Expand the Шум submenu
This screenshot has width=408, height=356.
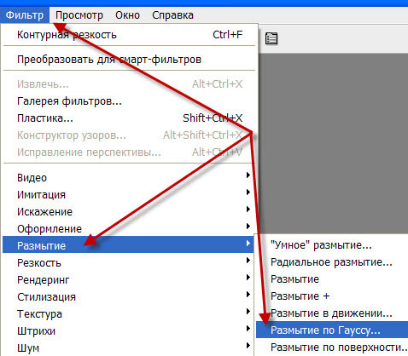[128, 347]
